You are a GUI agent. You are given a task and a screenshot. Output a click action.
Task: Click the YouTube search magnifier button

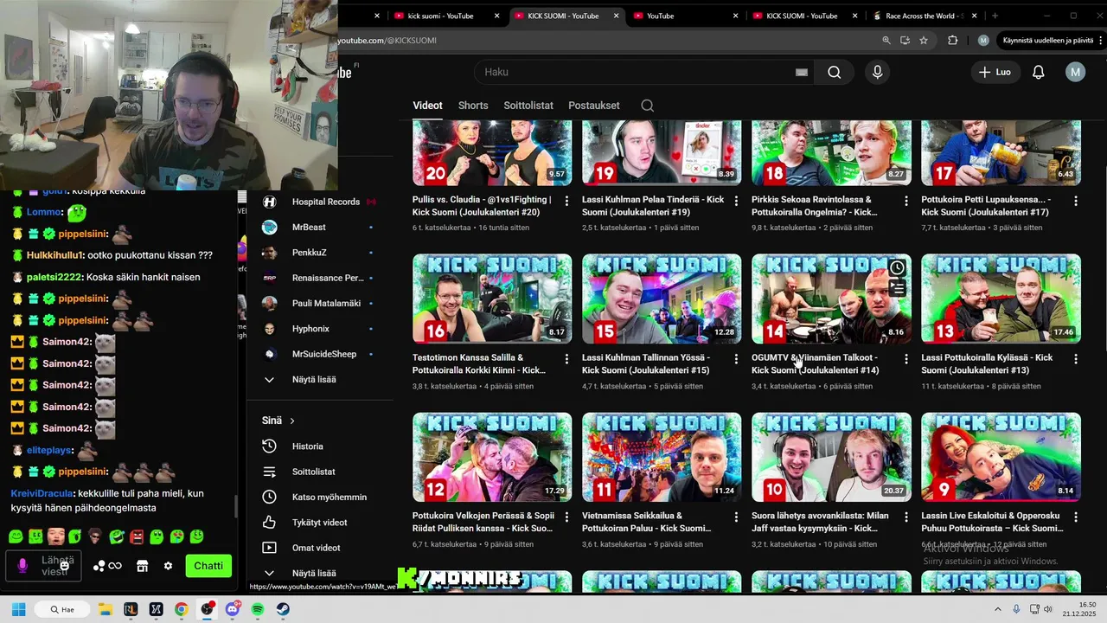point(834,73)
